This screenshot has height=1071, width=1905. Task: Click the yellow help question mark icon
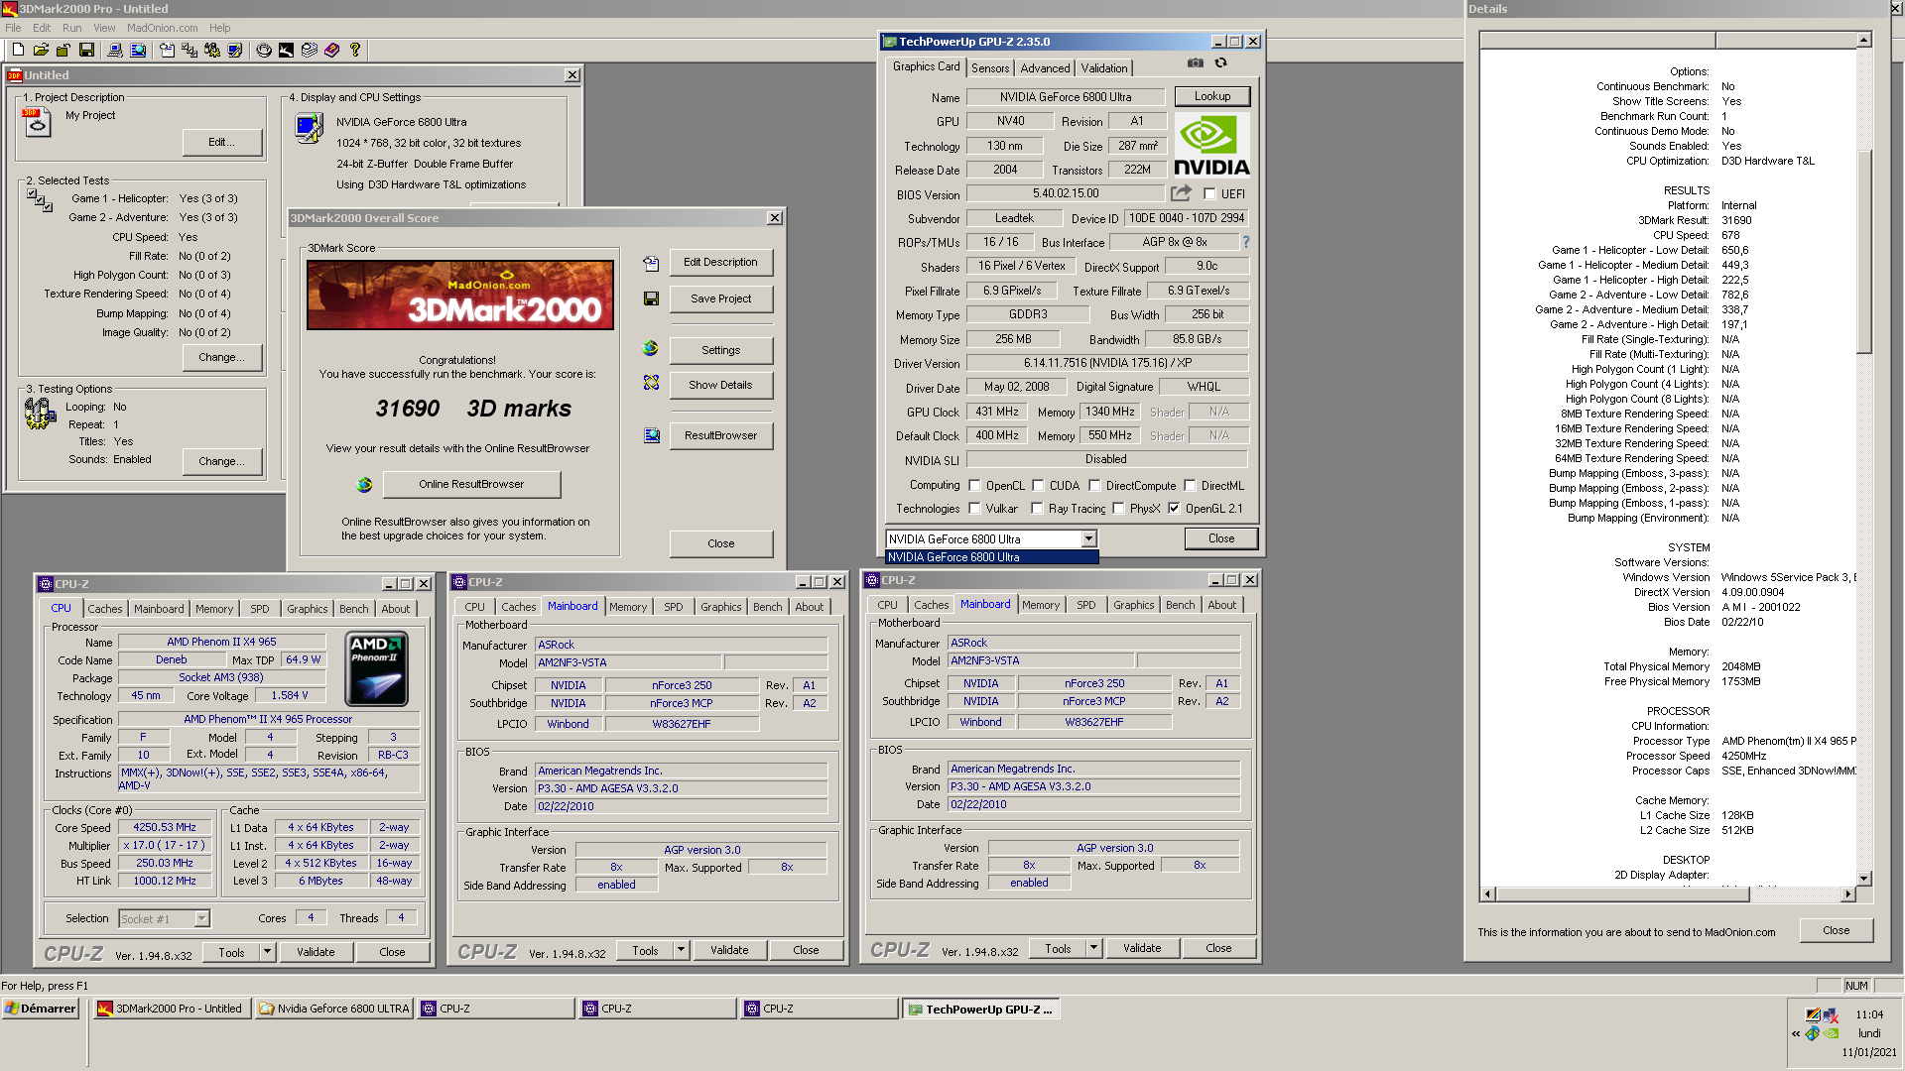pyautogui.click(x=354, y=50)
